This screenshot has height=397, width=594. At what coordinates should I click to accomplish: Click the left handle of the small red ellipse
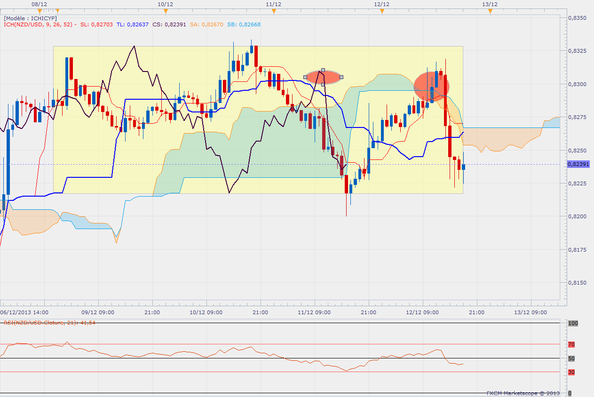[305, 77]
